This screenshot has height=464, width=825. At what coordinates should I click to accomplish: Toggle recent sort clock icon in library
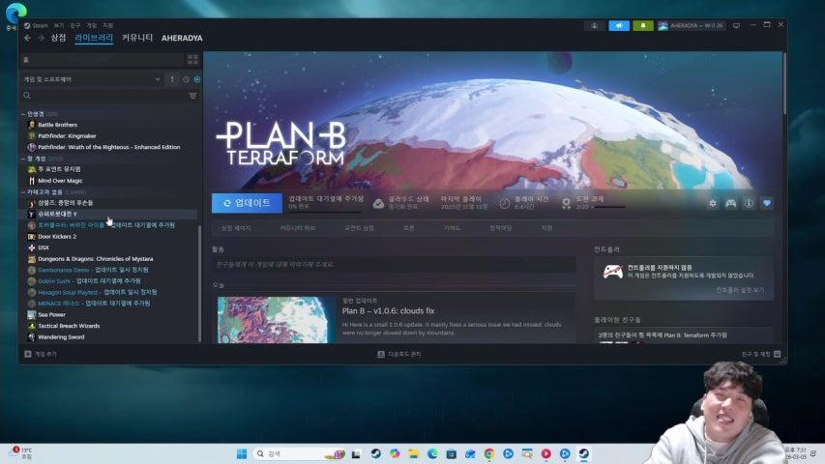(x=186, y=79)
